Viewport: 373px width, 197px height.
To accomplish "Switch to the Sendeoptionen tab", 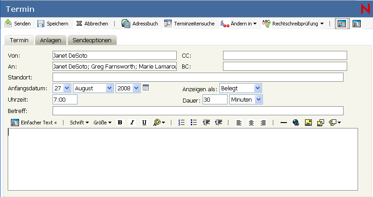I will (92, 40).
